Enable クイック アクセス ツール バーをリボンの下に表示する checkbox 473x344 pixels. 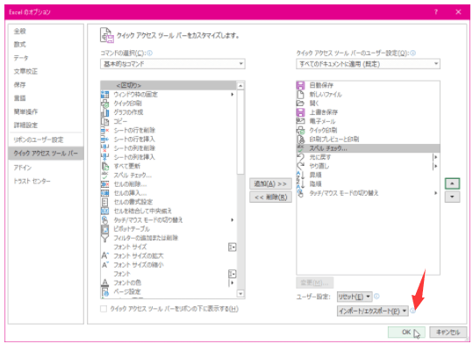coord(104,309)
